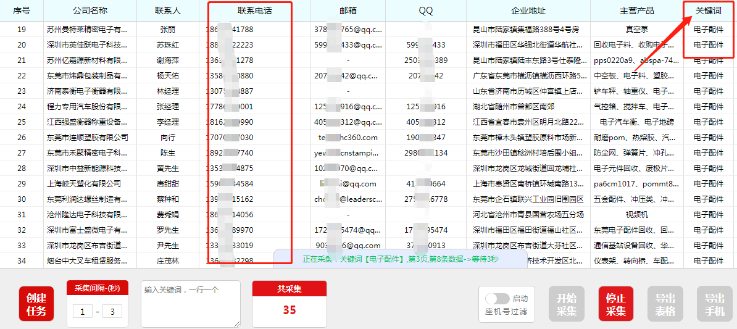Screen dimensions: 737x329
Task: Click the minimum interval field showing 1
Action: pyautogui.click(x=83, y=311)
